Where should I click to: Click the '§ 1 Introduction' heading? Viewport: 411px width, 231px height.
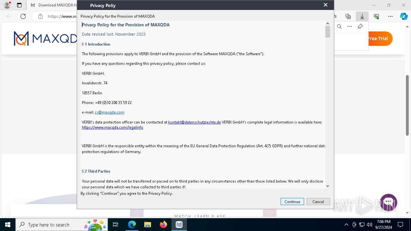96,44
